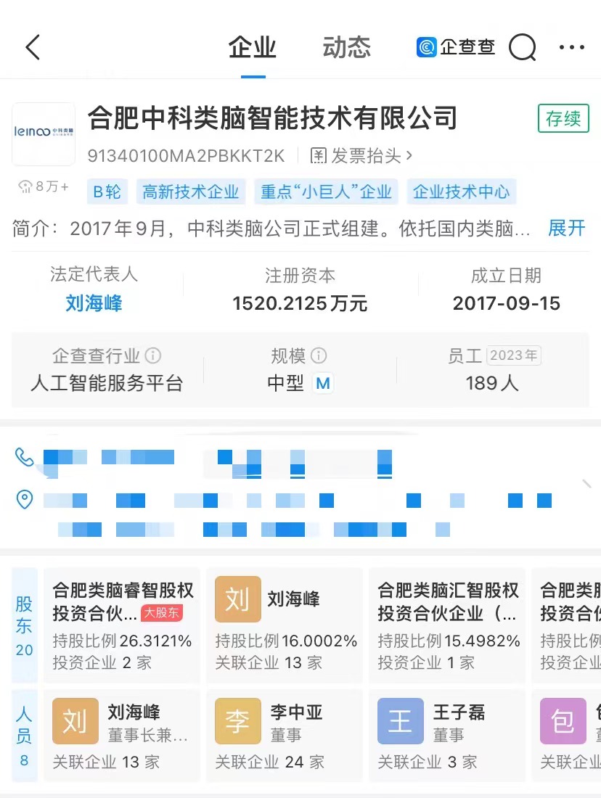Tap 刘 avatar of 董事长 刘海峰
This screenshot has width=601, height=798.
75,721
